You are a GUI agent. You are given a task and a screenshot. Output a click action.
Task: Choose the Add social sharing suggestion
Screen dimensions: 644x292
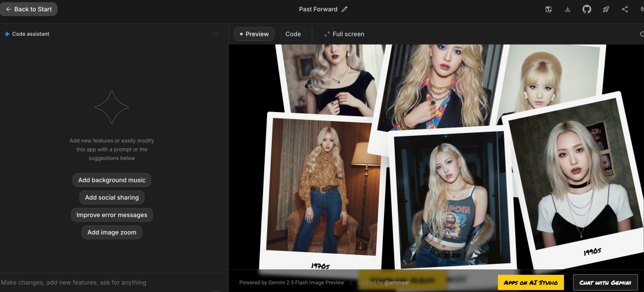(x=112, y=197)
